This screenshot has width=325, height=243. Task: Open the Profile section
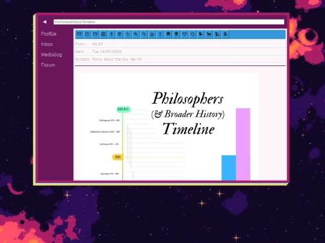click(x=49, y=34)
